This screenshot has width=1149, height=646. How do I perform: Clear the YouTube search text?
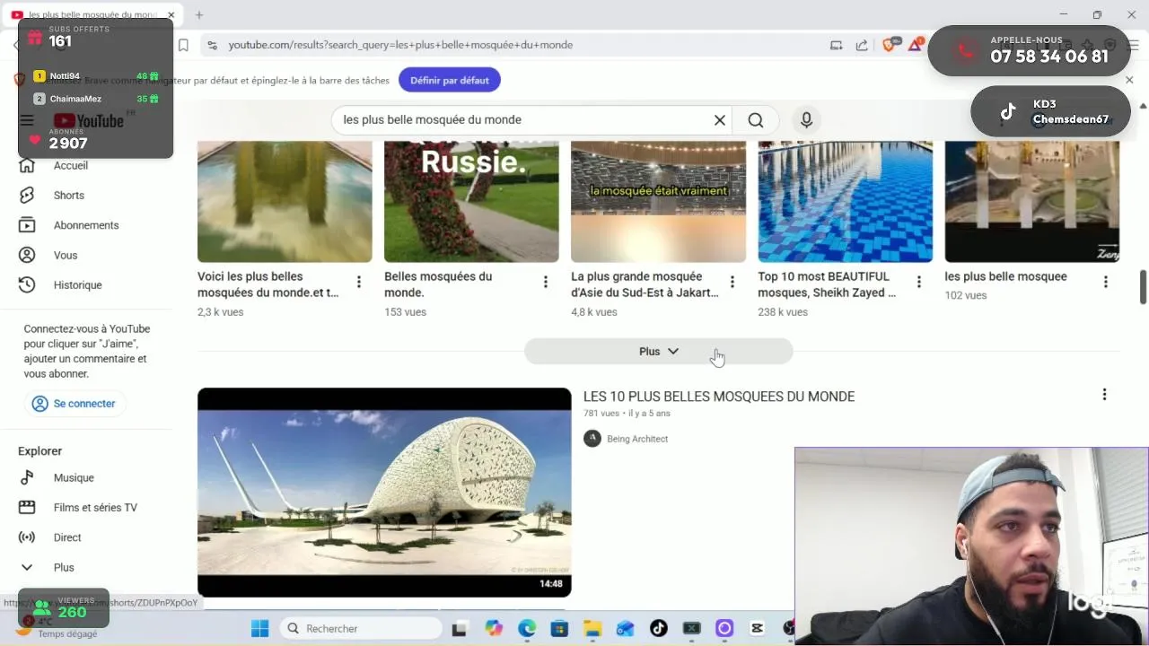[719, 120]
